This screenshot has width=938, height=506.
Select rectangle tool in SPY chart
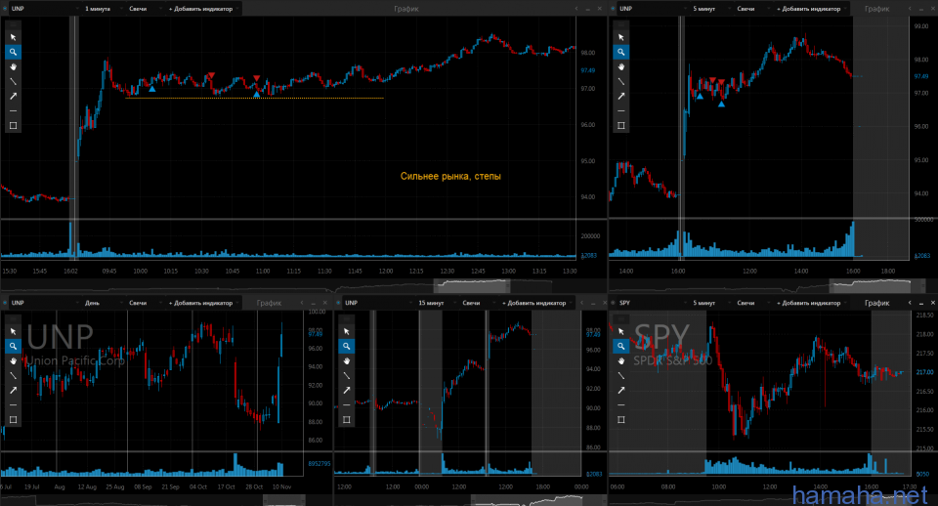click(621, 420)
